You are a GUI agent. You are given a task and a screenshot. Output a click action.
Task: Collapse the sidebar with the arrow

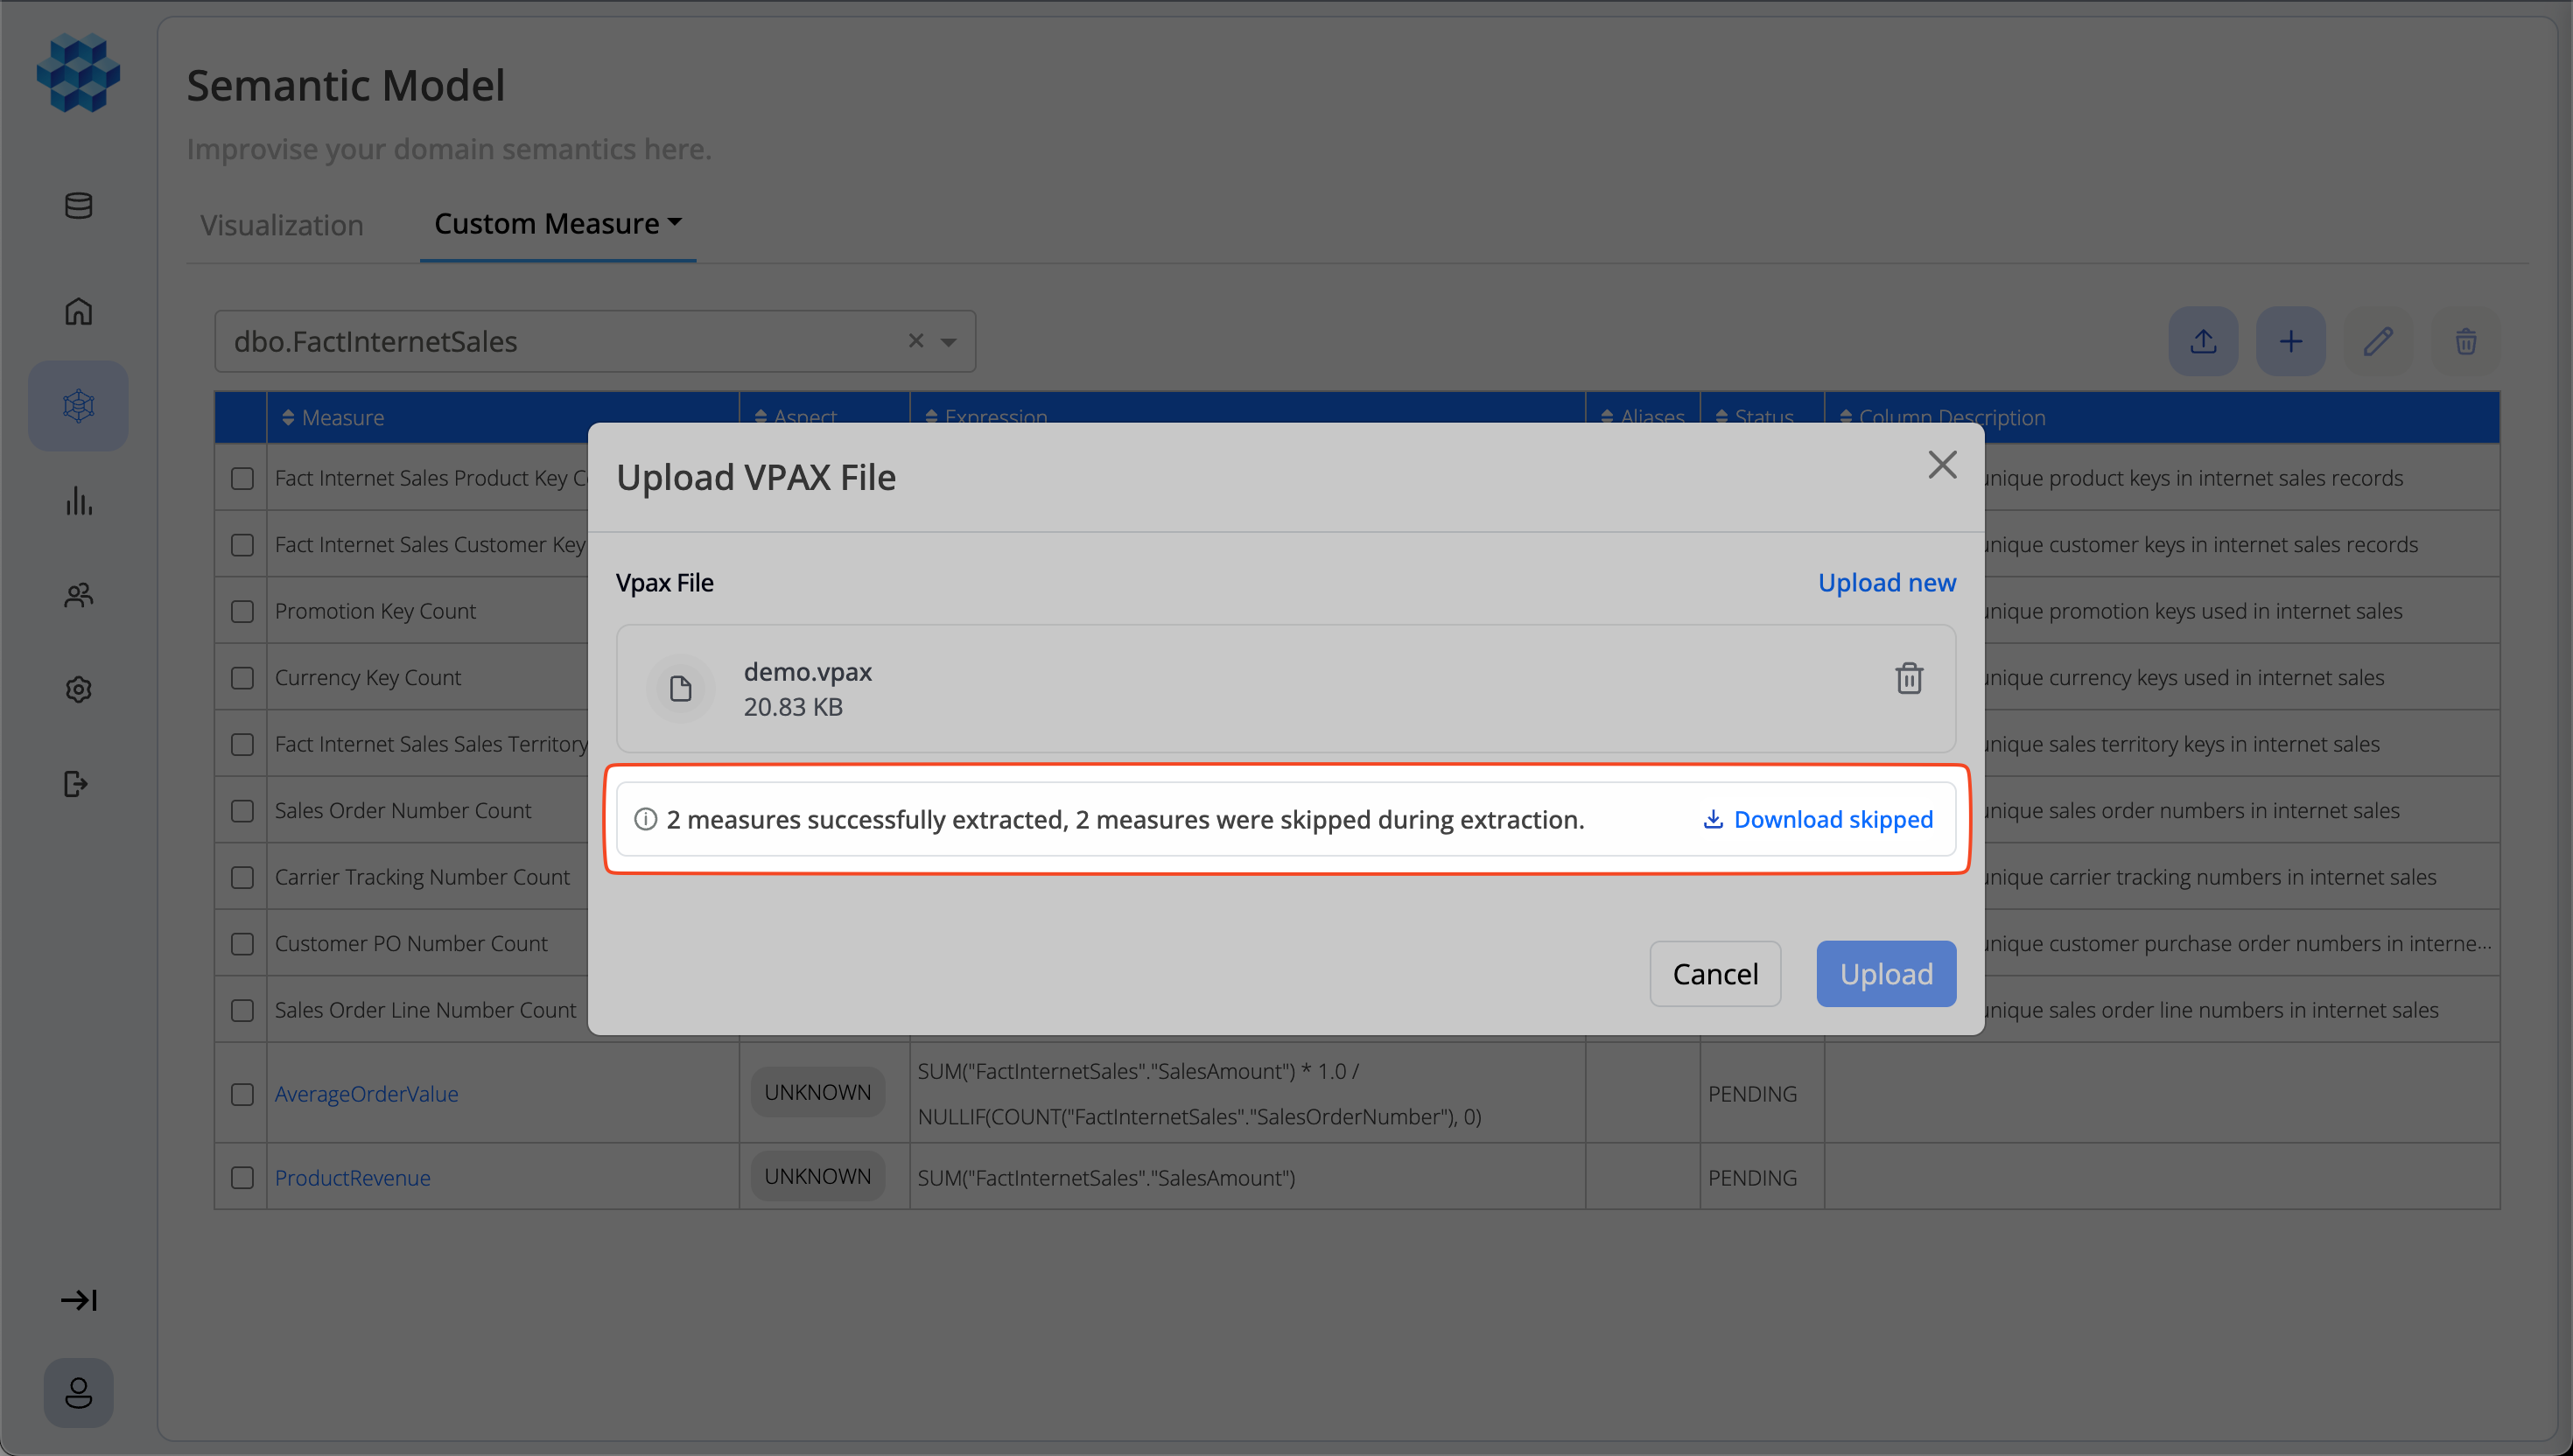pos(79,1300)
